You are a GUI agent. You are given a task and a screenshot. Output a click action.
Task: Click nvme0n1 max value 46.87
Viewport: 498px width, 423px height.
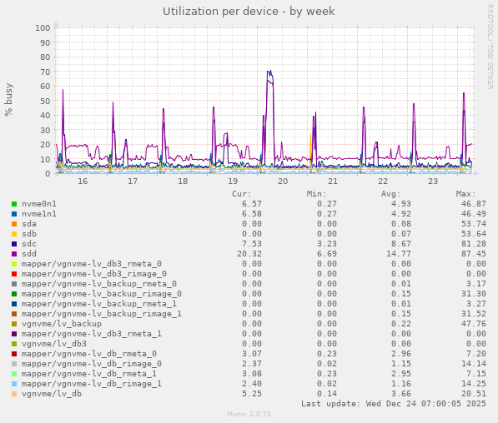[474, 204]
